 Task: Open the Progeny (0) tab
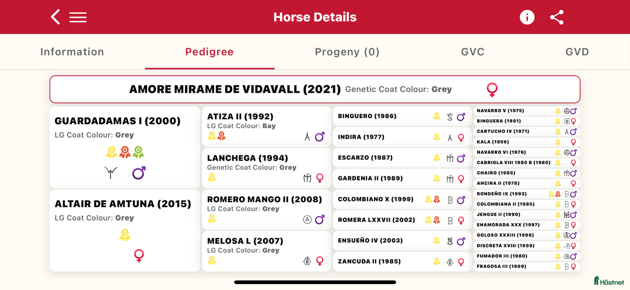[347, 52]
